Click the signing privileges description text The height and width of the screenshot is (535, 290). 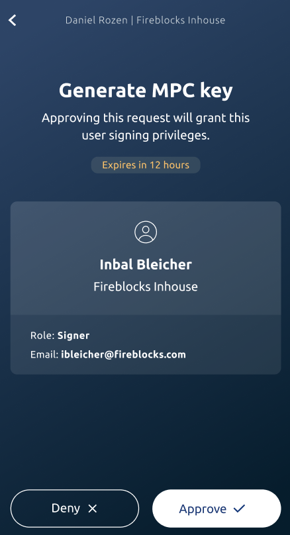point(146,127)
